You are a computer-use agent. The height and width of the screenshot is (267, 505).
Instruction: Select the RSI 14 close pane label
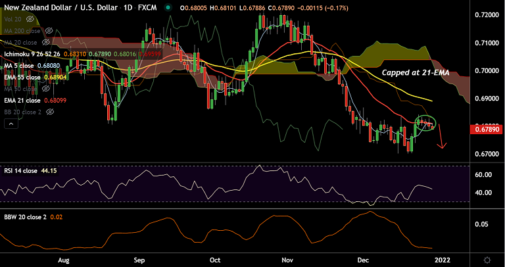[20, 171]
